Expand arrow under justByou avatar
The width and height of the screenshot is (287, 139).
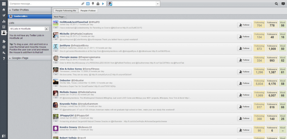tap(56, 51)
